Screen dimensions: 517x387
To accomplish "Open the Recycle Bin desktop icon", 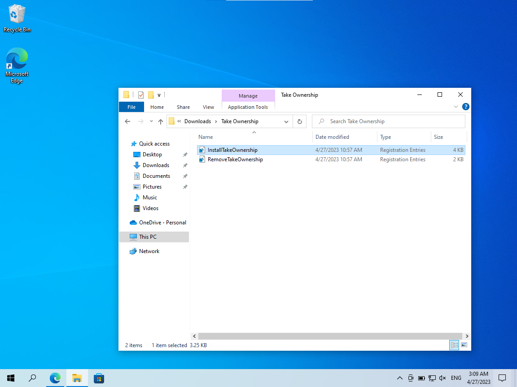I will point(17,18).
